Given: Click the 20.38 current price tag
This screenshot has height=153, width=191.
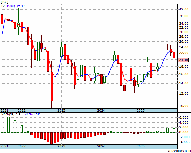Looking at the screenshot, I should point(183,60).
